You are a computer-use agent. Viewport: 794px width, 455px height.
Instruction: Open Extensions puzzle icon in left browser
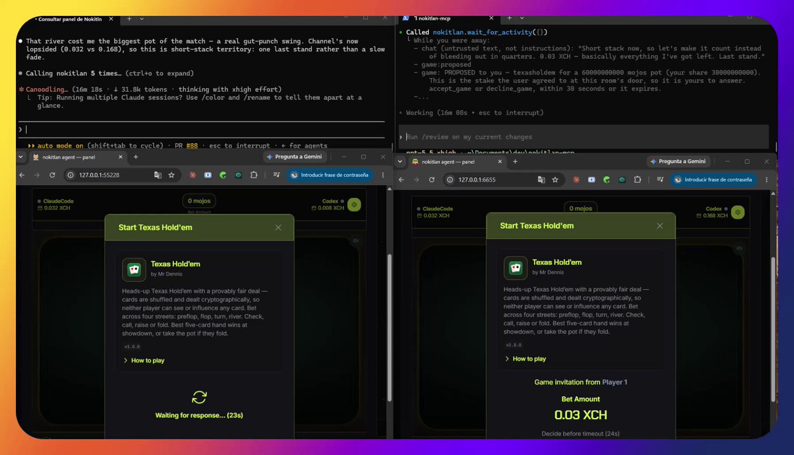(x=253, y=175)
